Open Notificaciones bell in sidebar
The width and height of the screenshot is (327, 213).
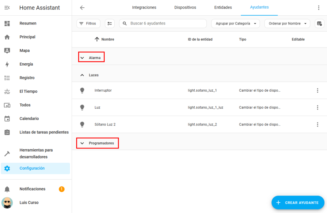(7, 189)
